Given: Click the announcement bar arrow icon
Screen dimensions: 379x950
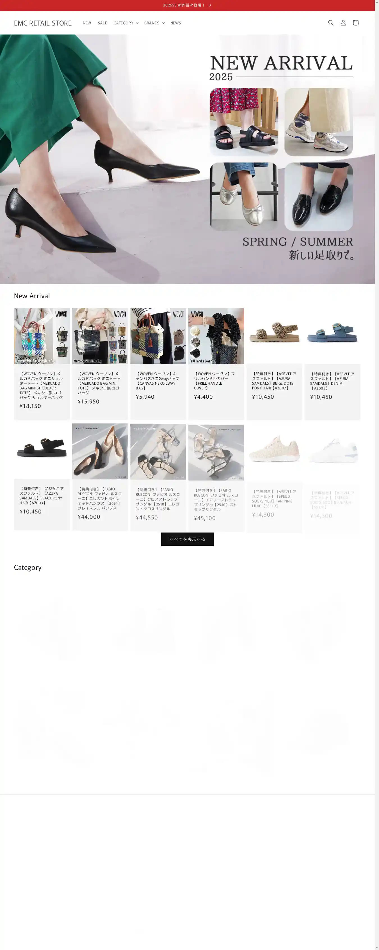Looking at the screenshot, I should 209,5.
